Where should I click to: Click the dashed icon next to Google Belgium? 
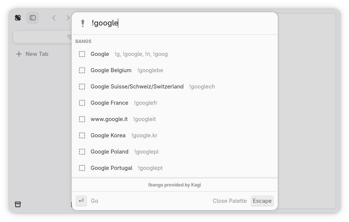click(x=82, y=70)
